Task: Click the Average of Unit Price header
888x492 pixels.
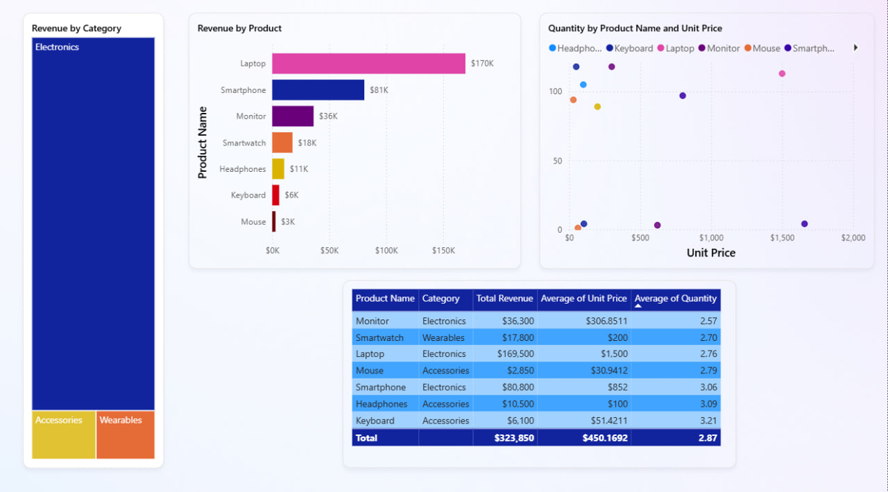Action: coord(583,299)
